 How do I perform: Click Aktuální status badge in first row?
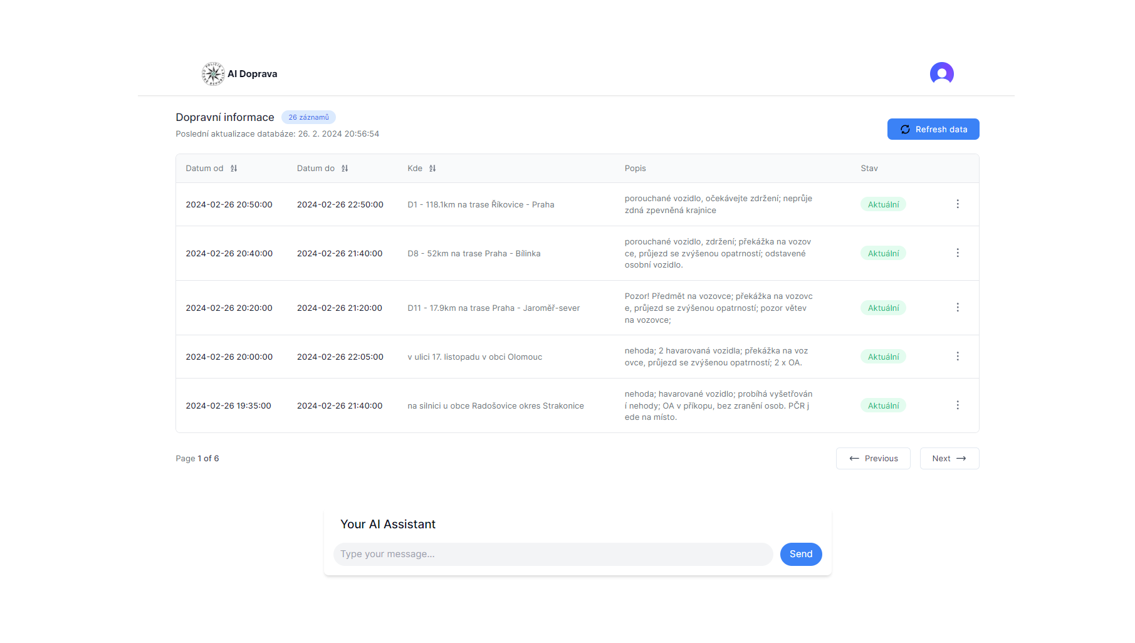pyautogui.click(x=882, y=204)
